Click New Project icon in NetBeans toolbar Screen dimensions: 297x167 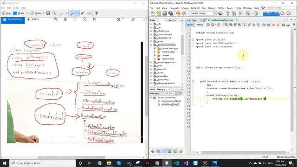pos(159,13)
